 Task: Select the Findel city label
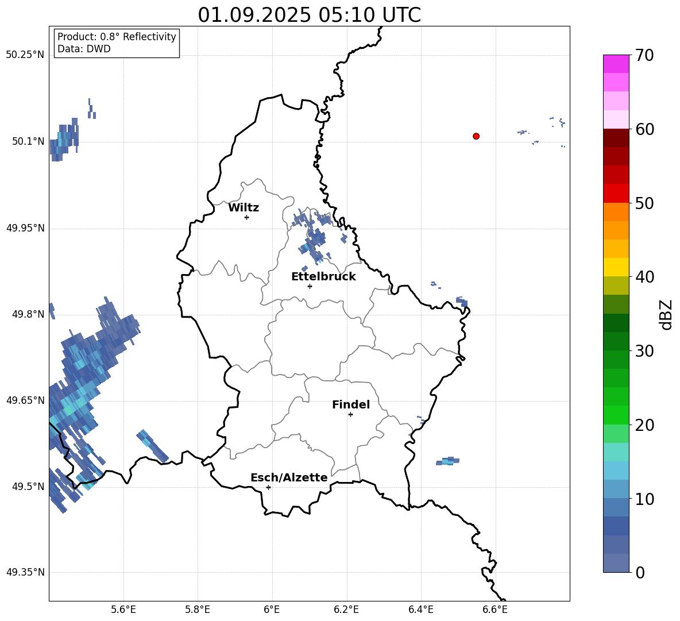pos(351,405)
